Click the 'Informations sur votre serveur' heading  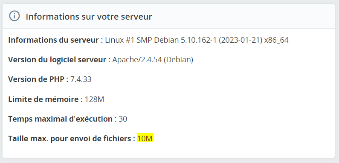point(89,17)
